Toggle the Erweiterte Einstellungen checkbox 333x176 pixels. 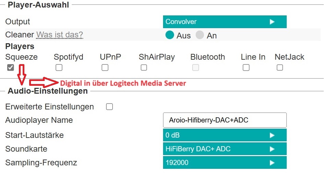tap(109, 107)
